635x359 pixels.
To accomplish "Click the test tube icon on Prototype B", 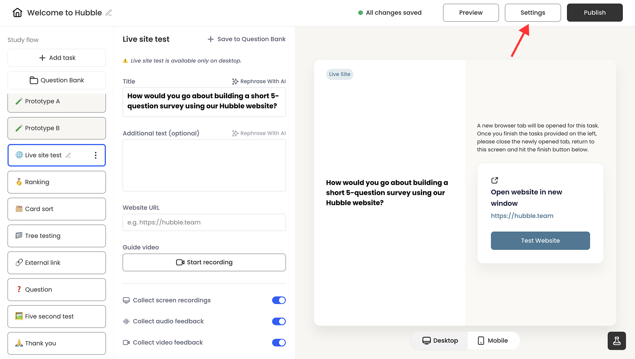I will click(19, 128).
